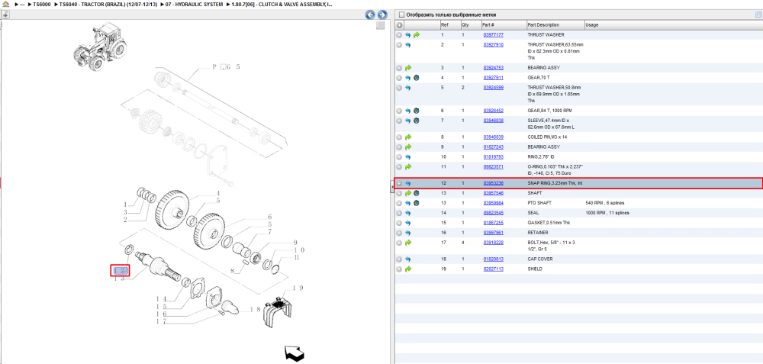Sort by the Part Description column header
Image resolution: width=763 pixels, height=364 pixels.
[x=543, y=25]
